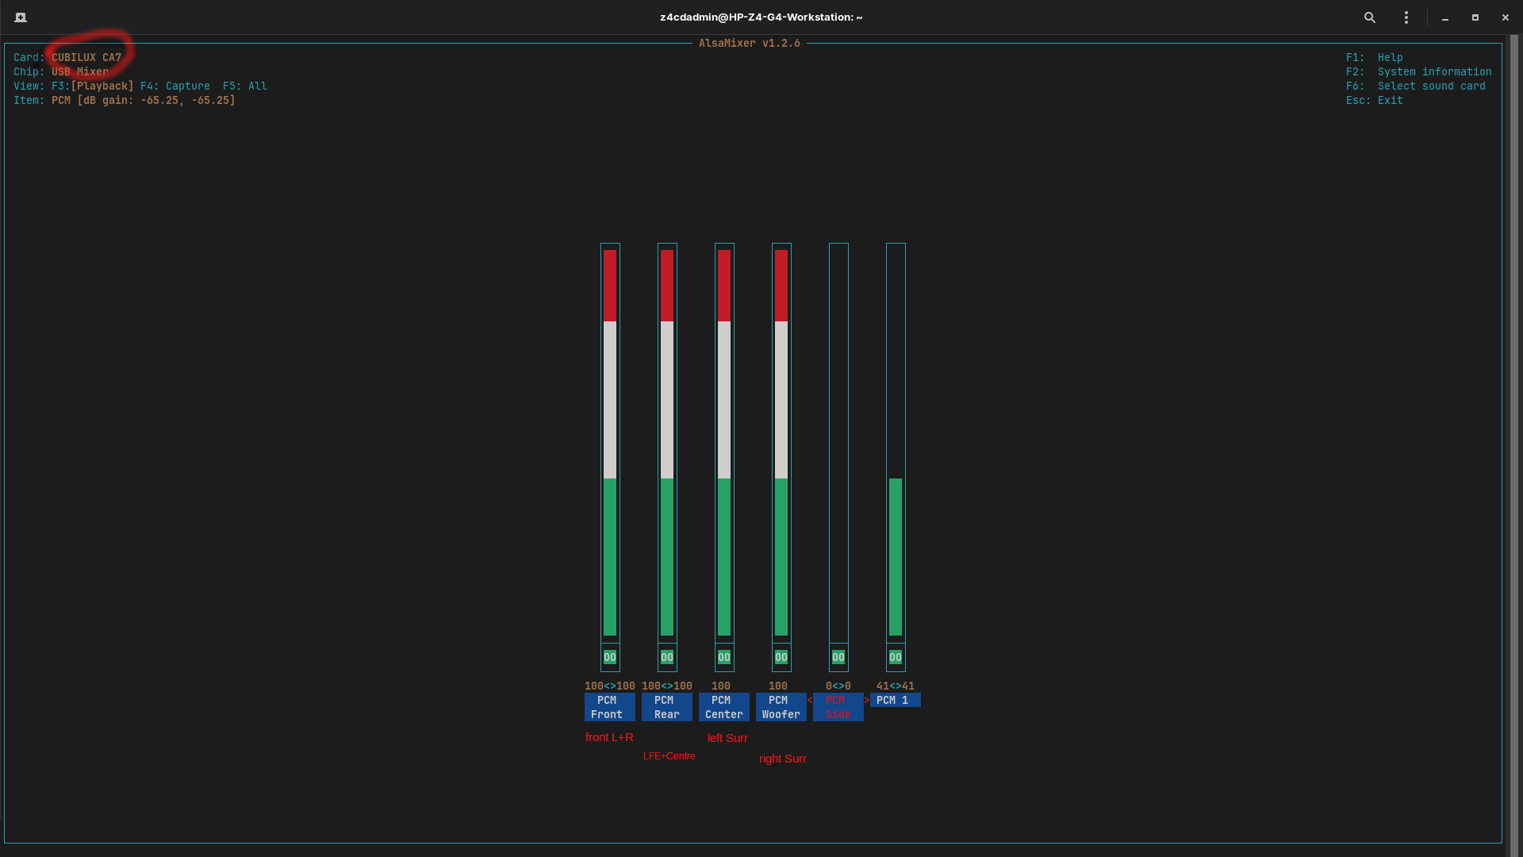The image size is (1523, 857).
Task: Open terminal three-dot menu icon
Action: click(x=1406, y=17)
